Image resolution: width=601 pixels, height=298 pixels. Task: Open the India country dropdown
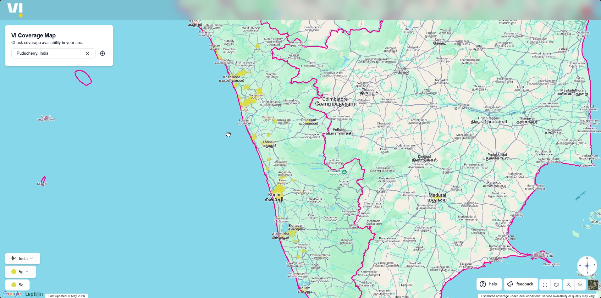(x=23, y=258)
